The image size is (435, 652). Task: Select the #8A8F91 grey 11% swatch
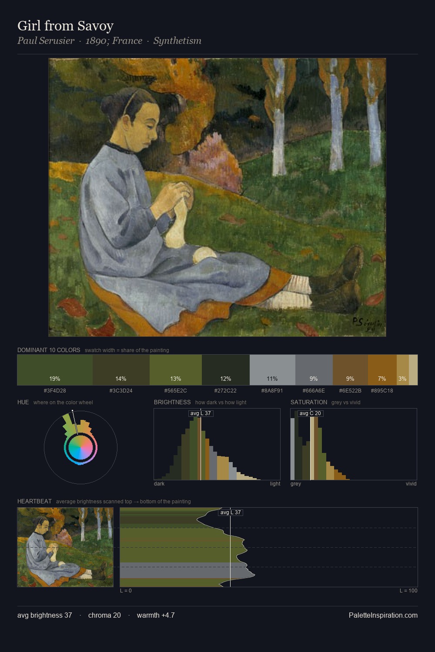[272, 370]
